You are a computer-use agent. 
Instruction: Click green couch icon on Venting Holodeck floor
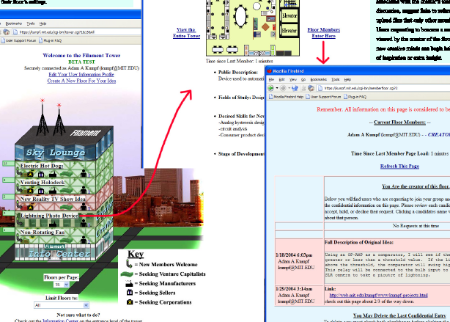(66, 191)
